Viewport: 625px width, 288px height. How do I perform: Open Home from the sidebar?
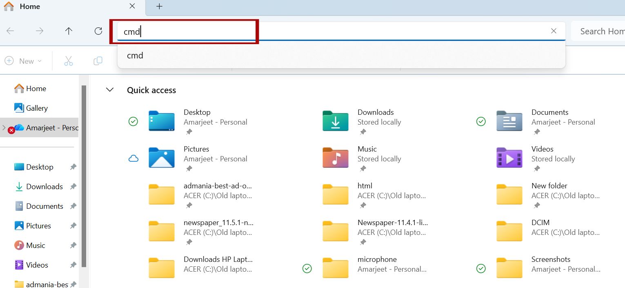tap(36, 88)
